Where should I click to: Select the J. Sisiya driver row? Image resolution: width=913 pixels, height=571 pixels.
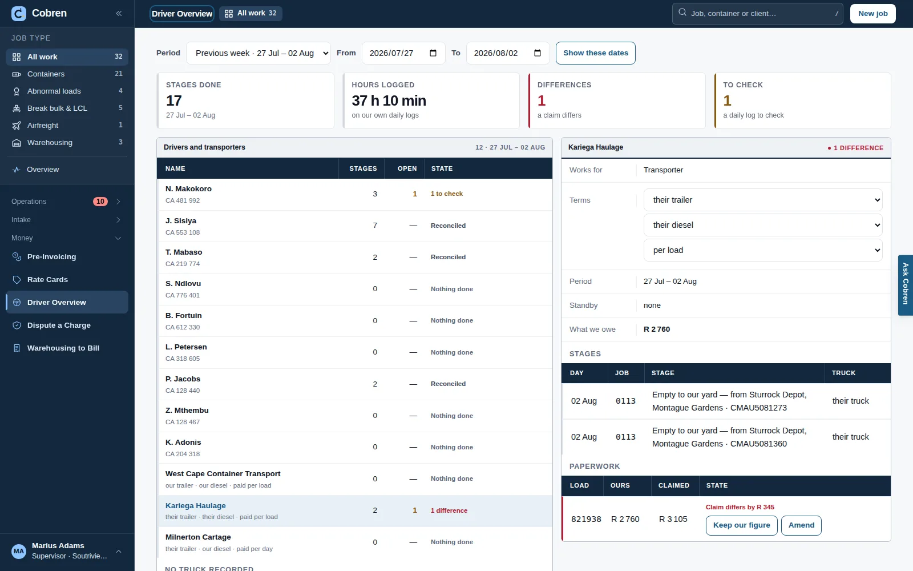pyautogui.click(x=354, y=226)
